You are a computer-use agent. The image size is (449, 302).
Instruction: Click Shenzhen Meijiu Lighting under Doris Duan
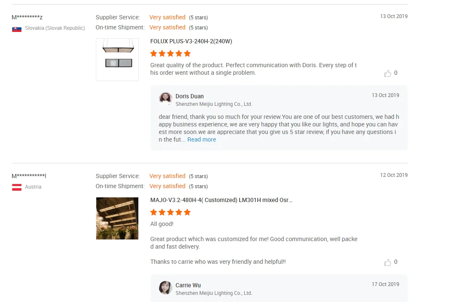pyautogui.click(x=214, y=104)
